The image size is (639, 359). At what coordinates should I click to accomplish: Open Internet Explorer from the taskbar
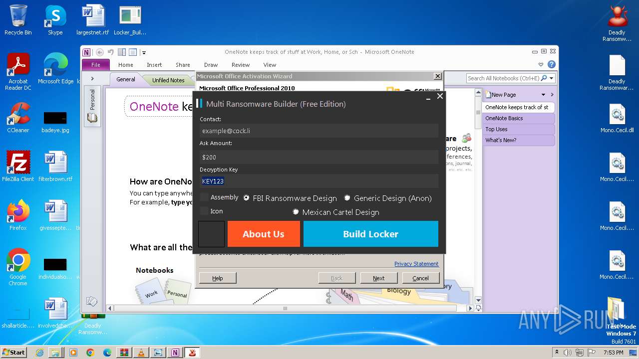click(40, 353)
